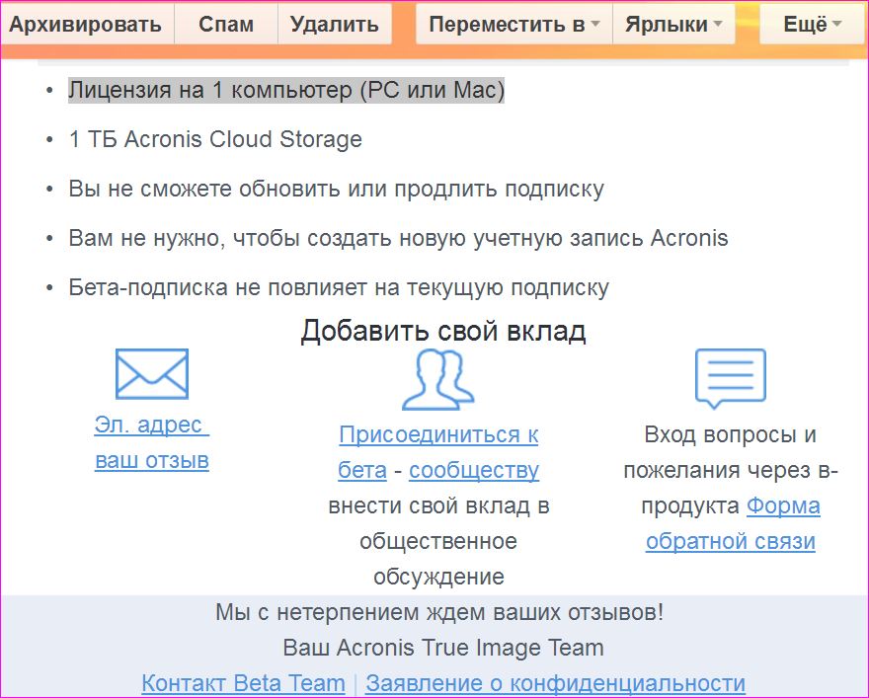Image resolution: width=869 pixels, height=698 pixels.
Task: Click the Бета-подписка не повлияет bullet text
Action: (x=338, y=288)
